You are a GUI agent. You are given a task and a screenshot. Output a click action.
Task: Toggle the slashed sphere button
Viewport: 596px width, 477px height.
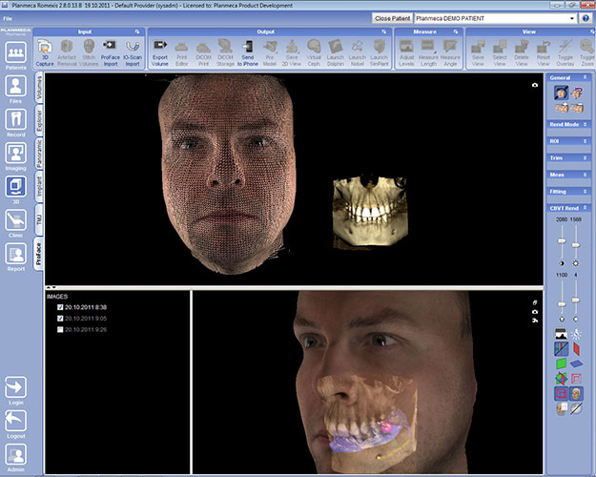[576, 408]
